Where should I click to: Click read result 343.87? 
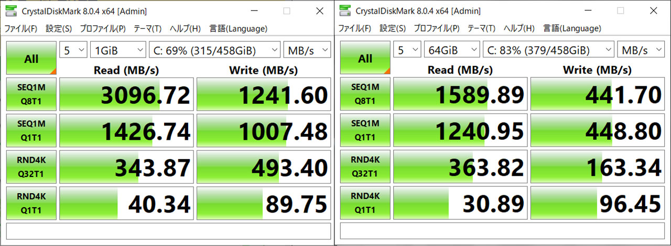[x=126, y=167]
